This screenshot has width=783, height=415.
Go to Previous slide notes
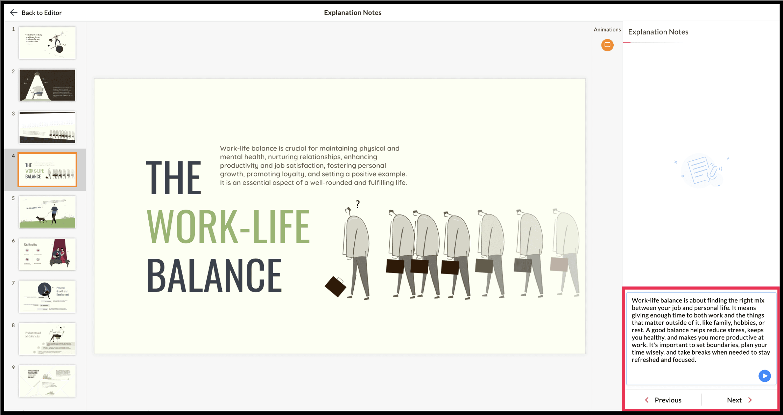click(x=668, y=400)
